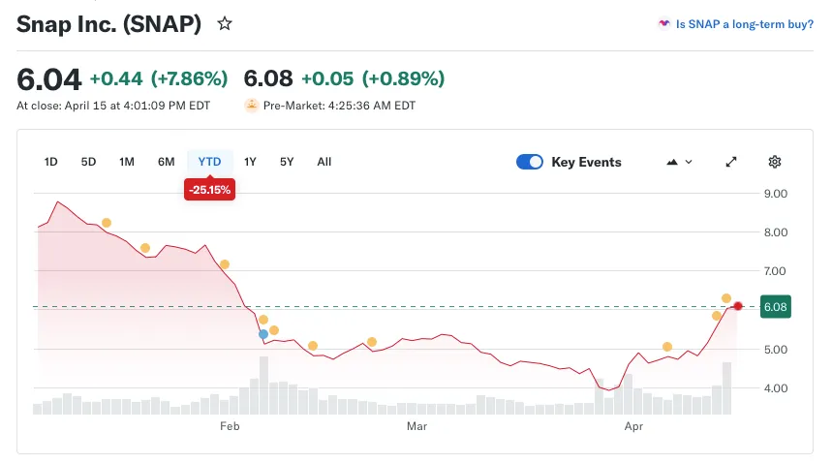Open chart settings gear icon
This screenshot has width=832, height=463.
(x=775, y=162)
